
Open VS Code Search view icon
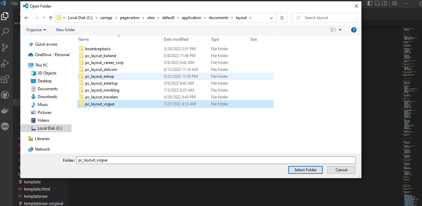[5, 32]
